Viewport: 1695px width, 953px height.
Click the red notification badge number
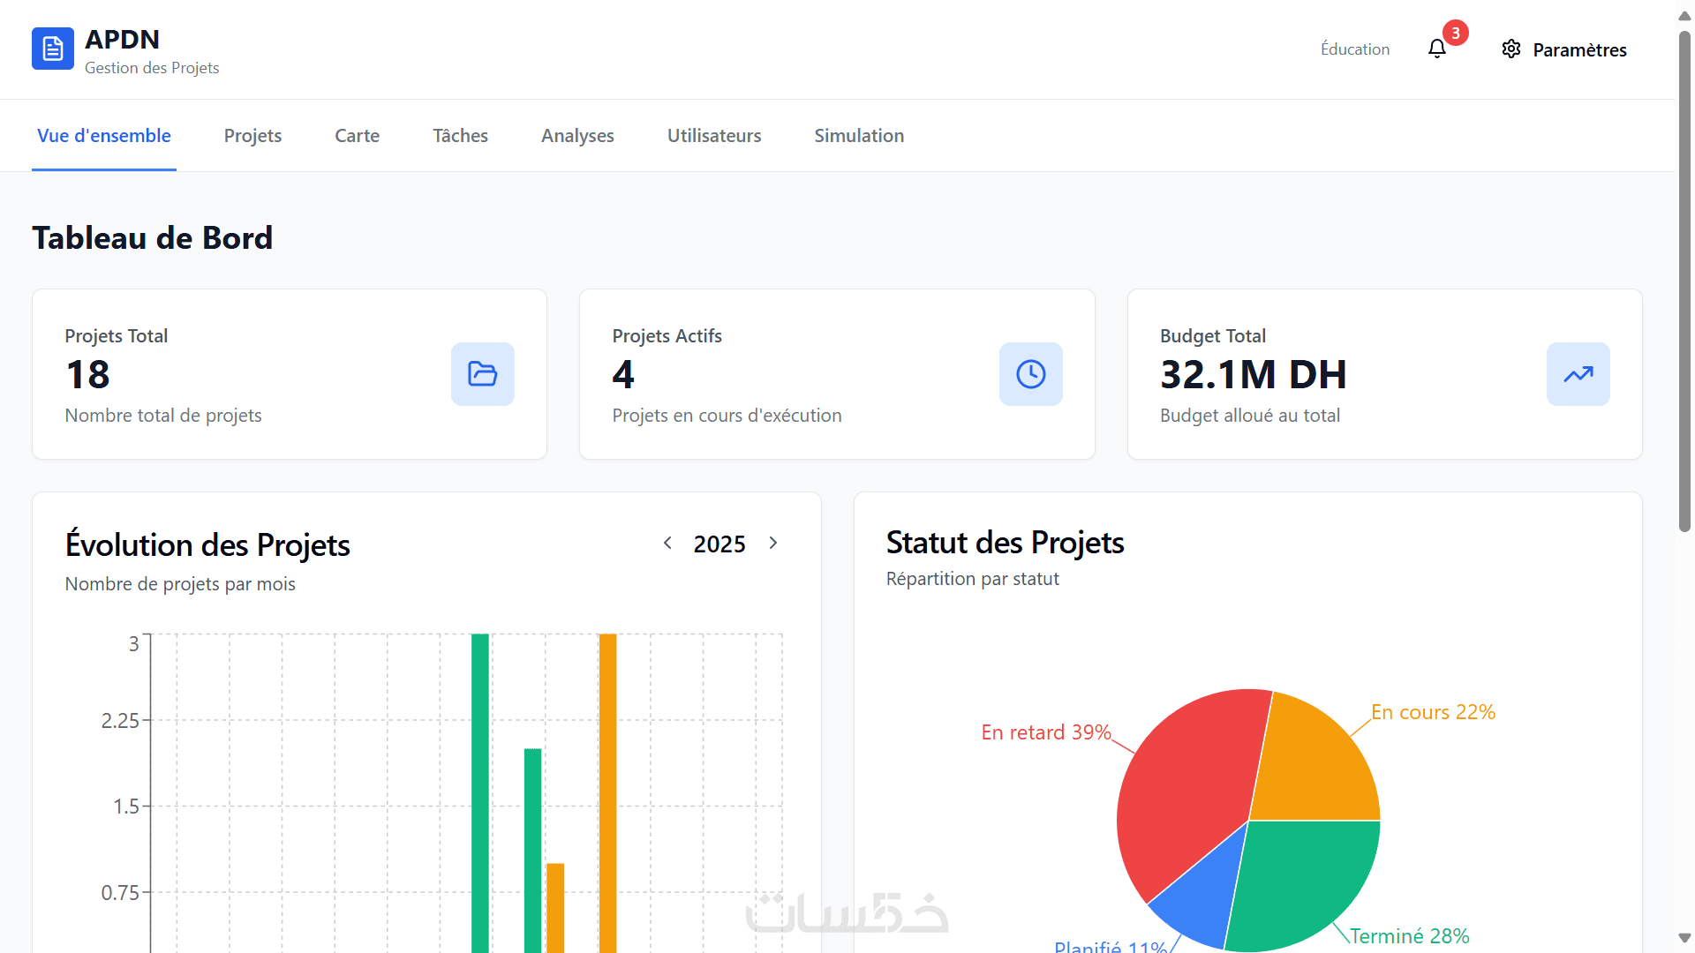click(x=1455, y=34)
